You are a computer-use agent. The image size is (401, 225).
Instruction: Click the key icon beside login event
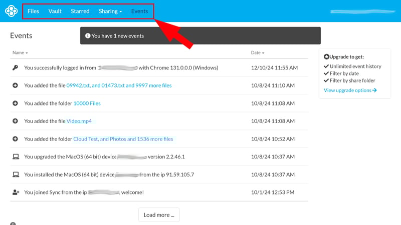(x=15, y=67)
